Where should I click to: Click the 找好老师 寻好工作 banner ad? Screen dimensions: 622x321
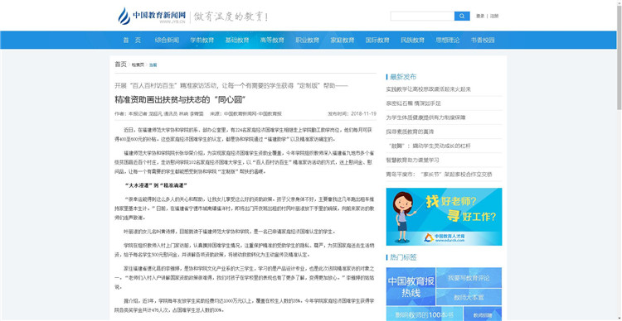click(x=444, y=217)
